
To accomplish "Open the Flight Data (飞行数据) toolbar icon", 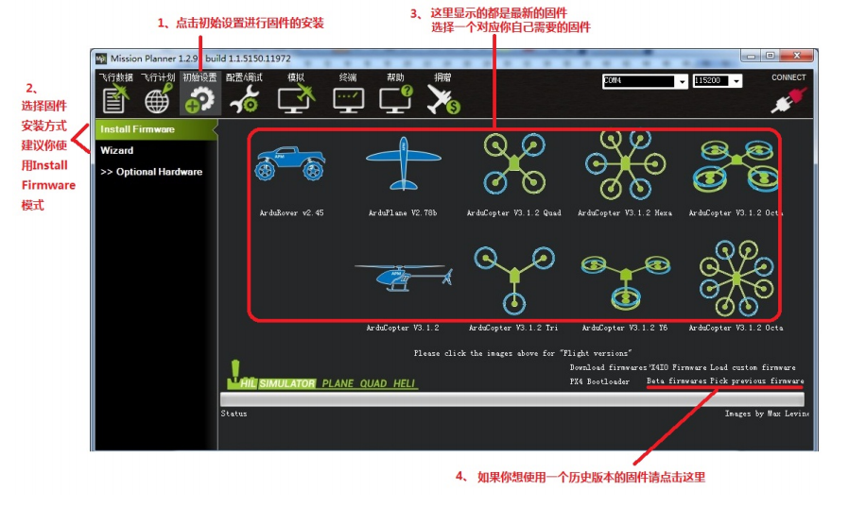I will [115, 98].
